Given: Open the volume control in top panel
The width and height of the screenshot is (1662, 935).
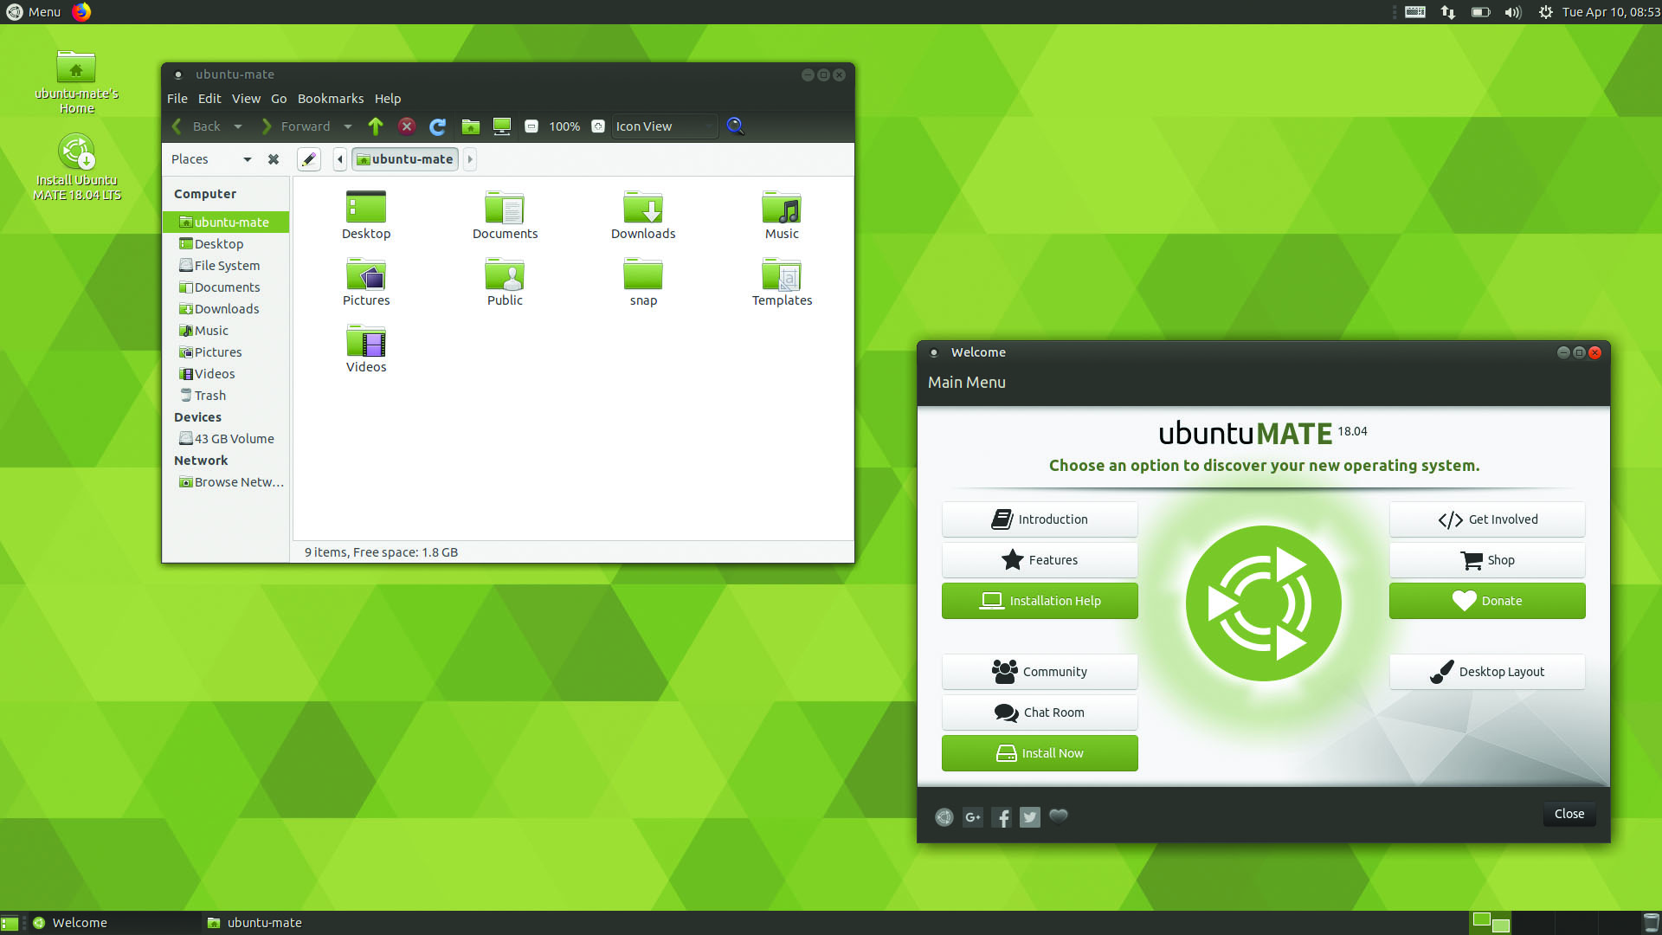Looking at the screenshot, I should 1513,12.
